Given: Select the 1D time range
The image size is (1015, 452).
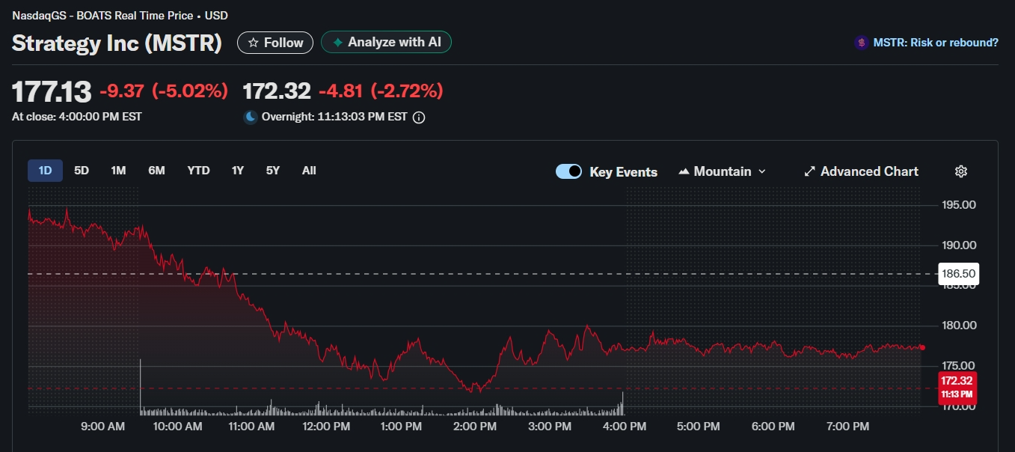Looking at the screenshot, I should pos(45,171).
